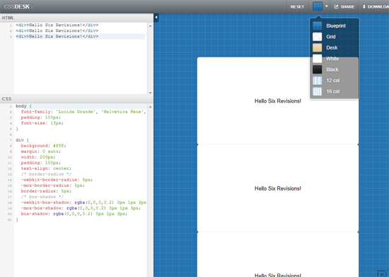The width and height of the screenshot is (389, 277).
Task: Select the White background icon
Action: point(317,59)
